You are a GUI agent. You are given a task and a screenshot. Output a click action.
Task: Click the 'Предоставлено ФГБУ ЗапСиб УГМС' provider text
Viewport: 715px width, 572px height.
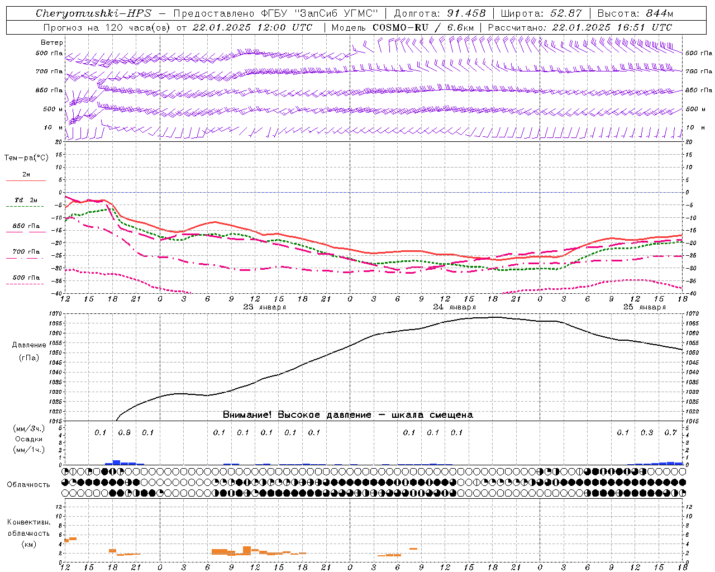click(276, 13)
